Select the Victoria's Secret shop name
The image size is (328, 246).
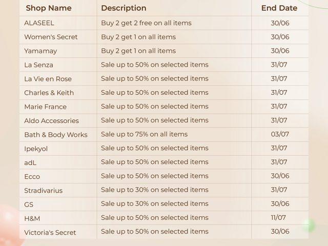pos(50,232)
